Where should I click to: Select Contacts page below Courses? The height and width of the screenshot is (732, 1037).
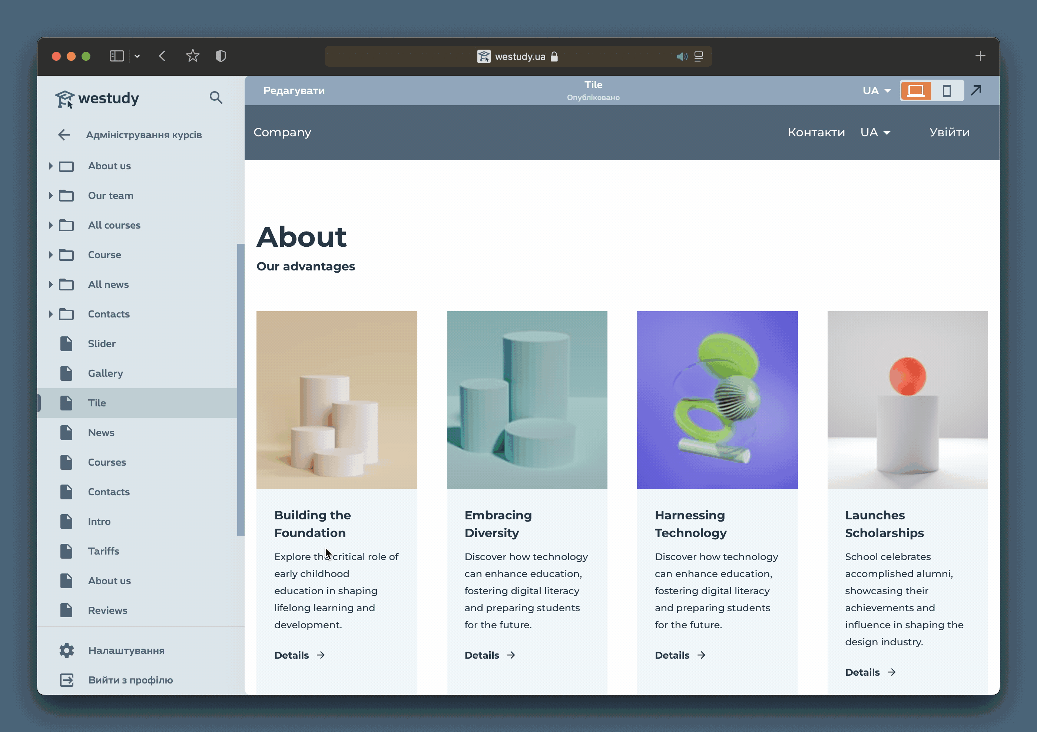click(109, 492)
